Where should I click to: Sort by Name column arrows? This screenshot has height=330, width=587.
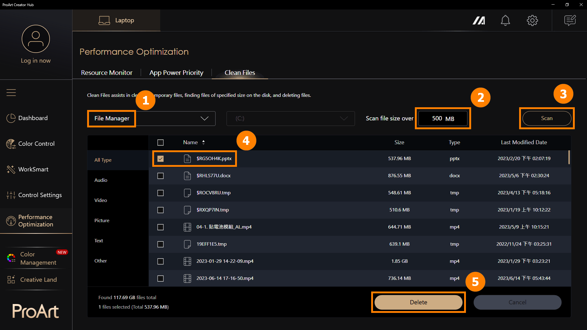pyautogui.click(x=204, y=142)
